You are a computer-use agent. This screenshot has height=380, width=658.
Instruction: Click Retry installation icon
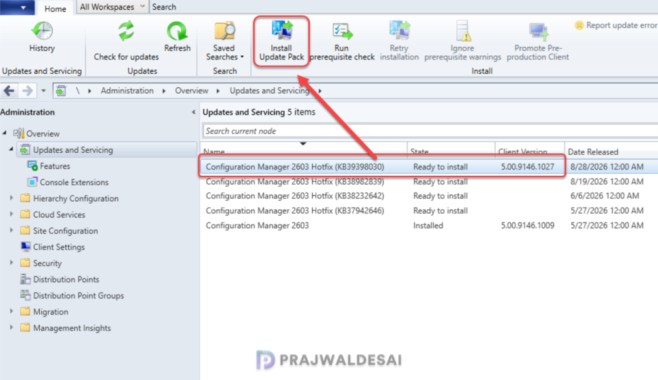399,30
